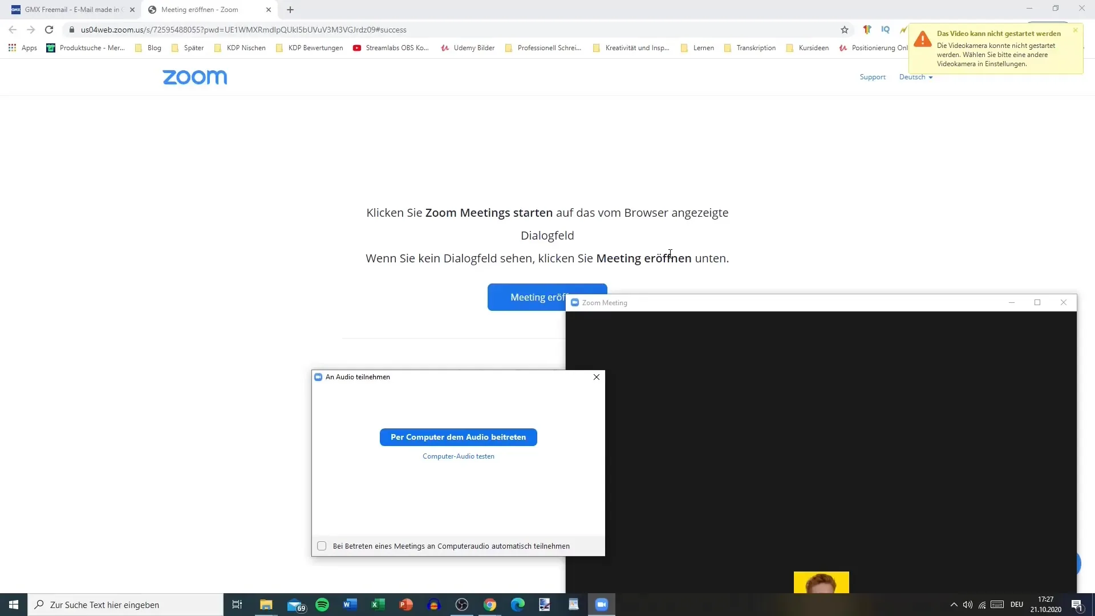Open Produktsuche bookmark
Image resolution: width=1095 pixels, height=616 pixels.
click(x=86, y=48)
